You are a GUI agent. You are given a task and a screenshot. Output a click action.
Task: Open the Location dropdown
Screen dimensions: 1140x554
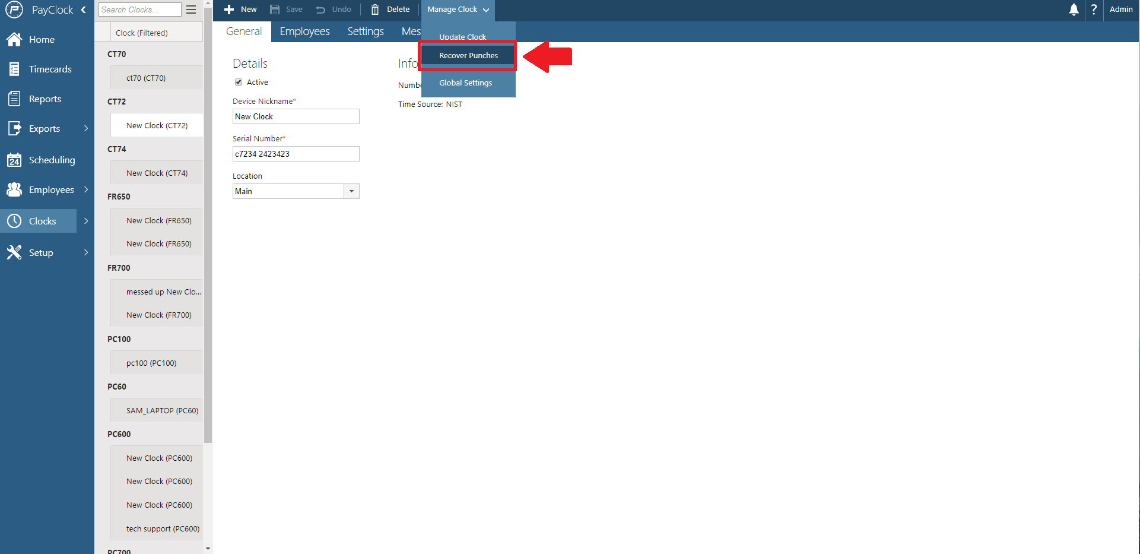point(351,191)
